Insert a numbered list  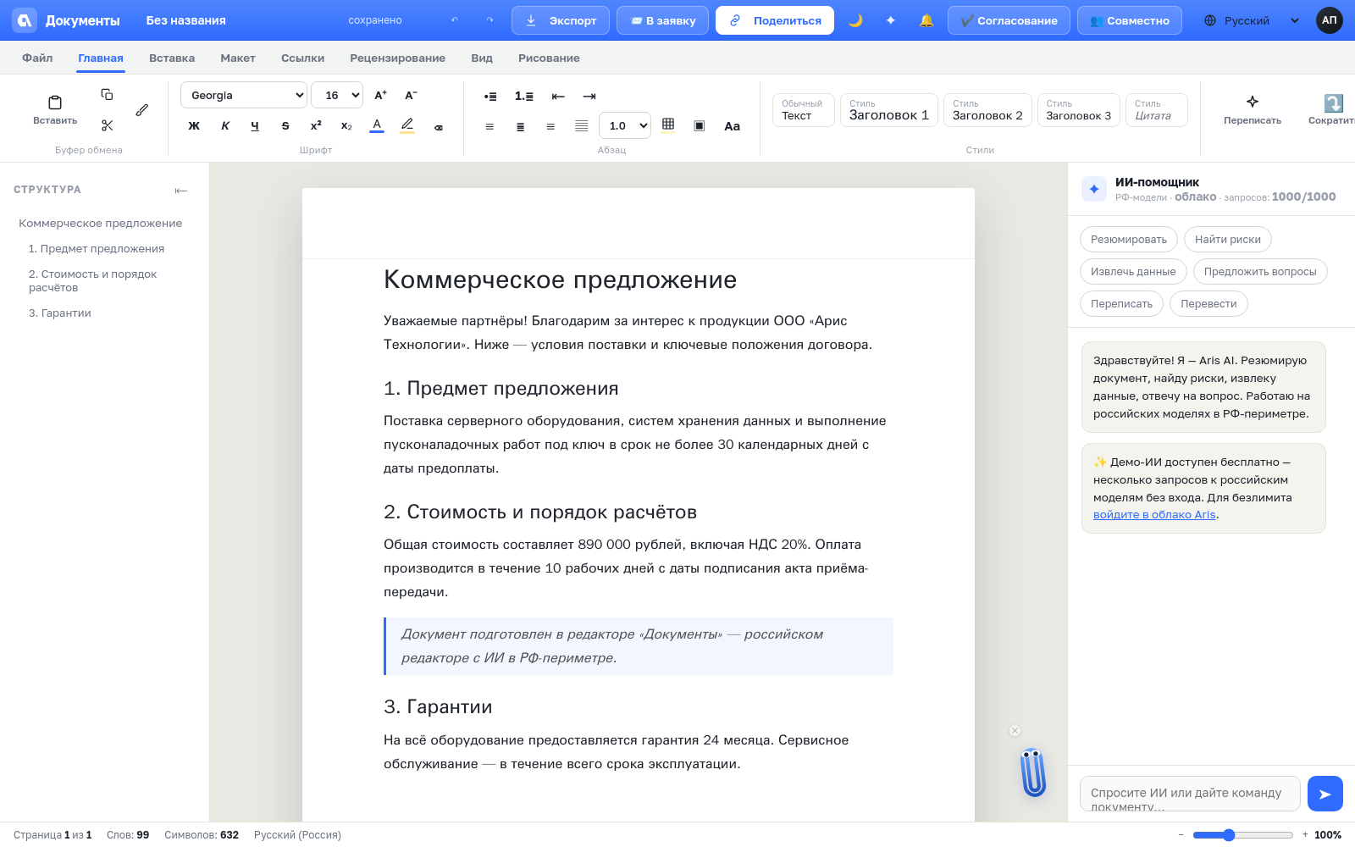(524, 96)
